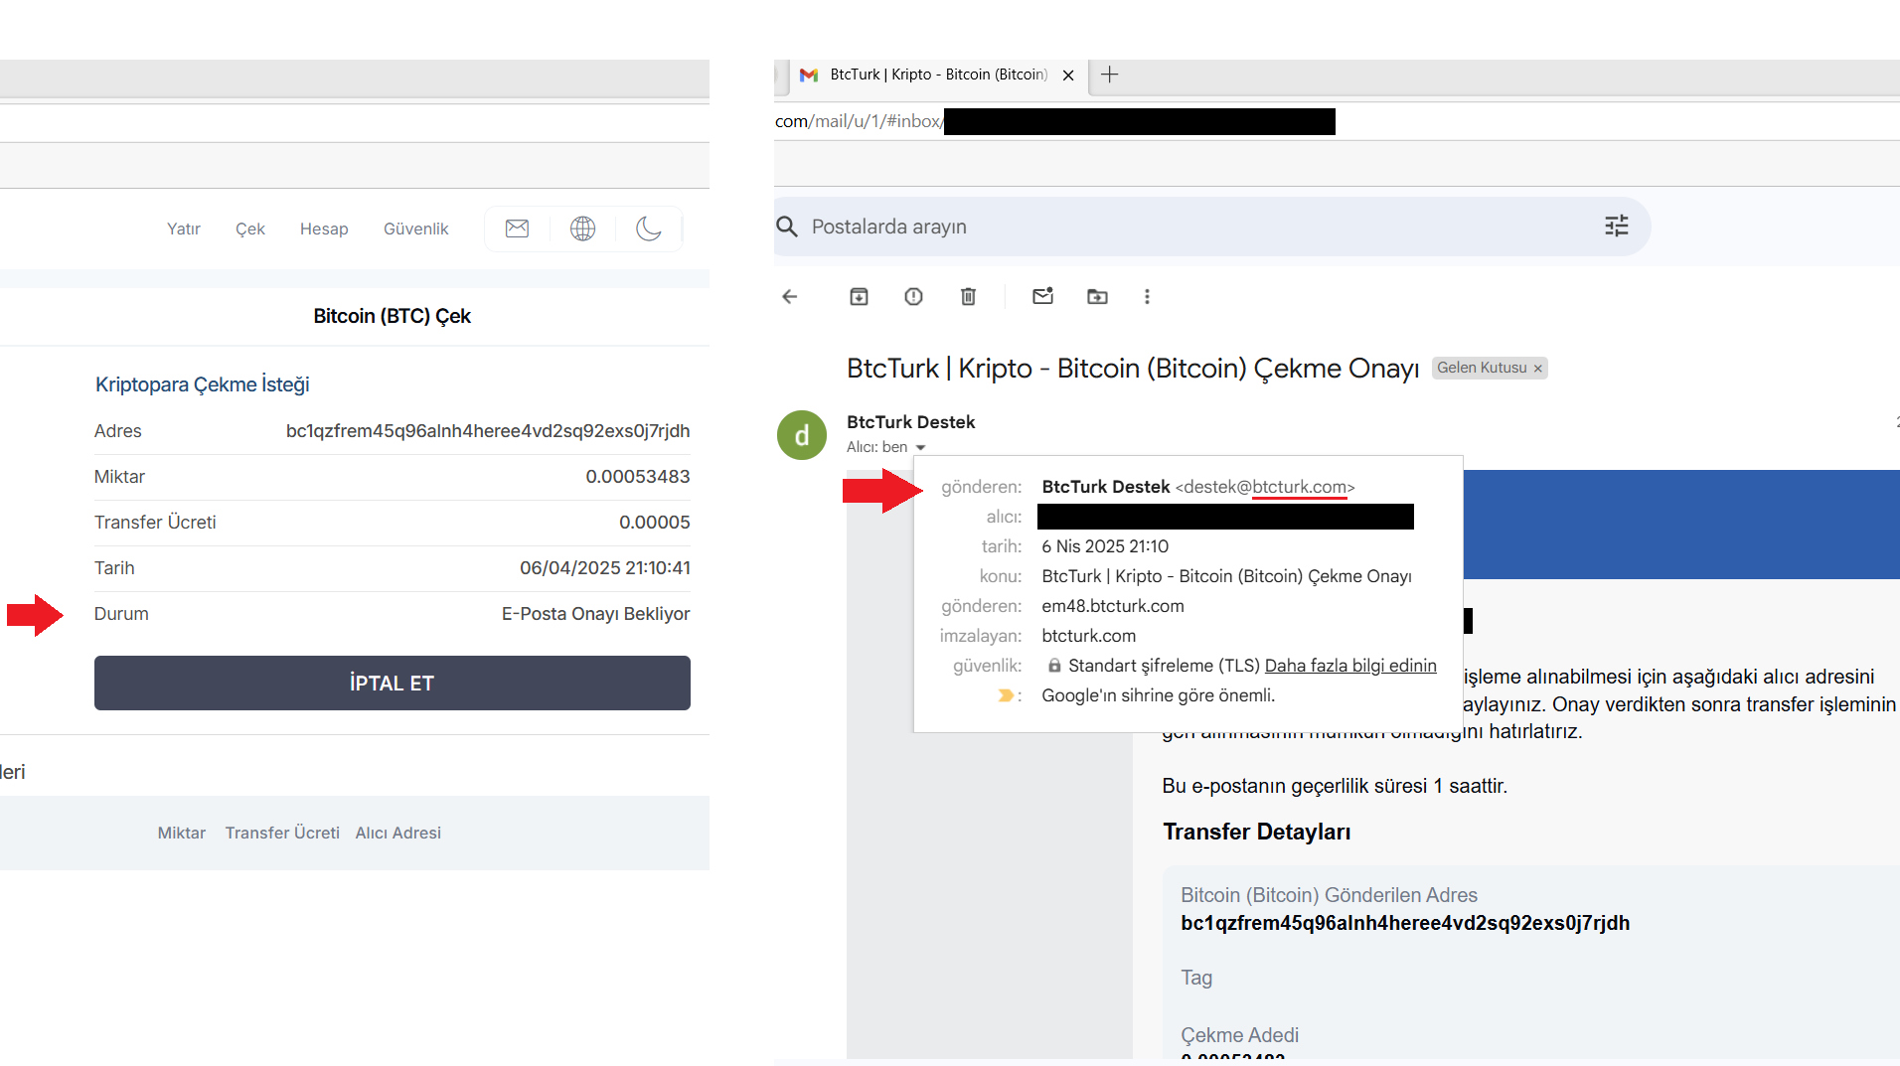Delete the email with trash icon
The width and height of the screenshot is (1900, 1066).
(968, 297)
